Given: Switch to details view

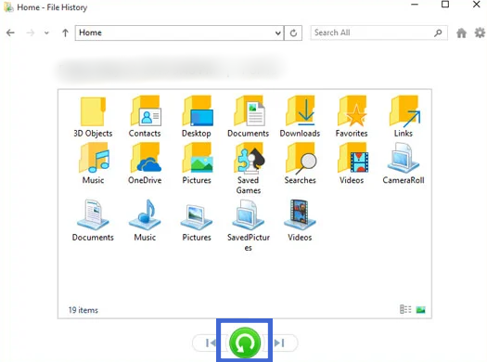Looking at the screenshot, I should [405, 309].
